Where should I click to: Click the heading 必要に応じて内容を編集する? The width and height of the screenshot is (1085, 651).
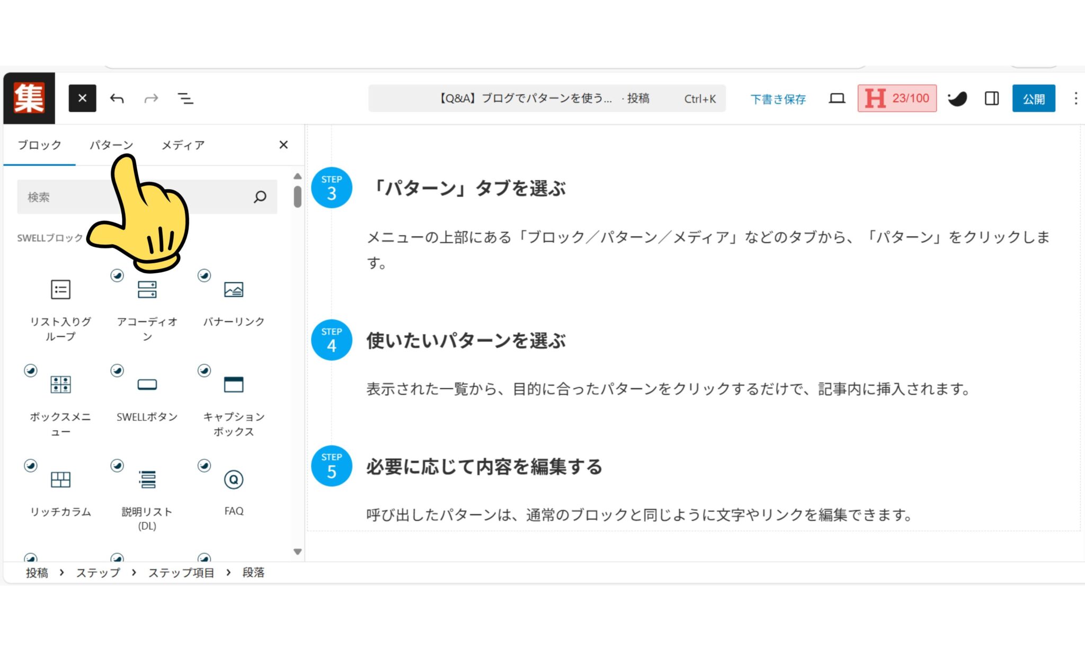tap(485, 467)
